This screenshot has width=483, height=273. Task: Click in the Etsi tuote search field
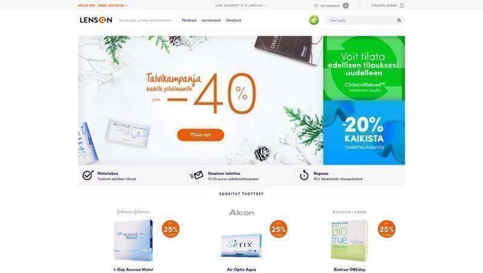pyautogui.click(x=362, y=20)
